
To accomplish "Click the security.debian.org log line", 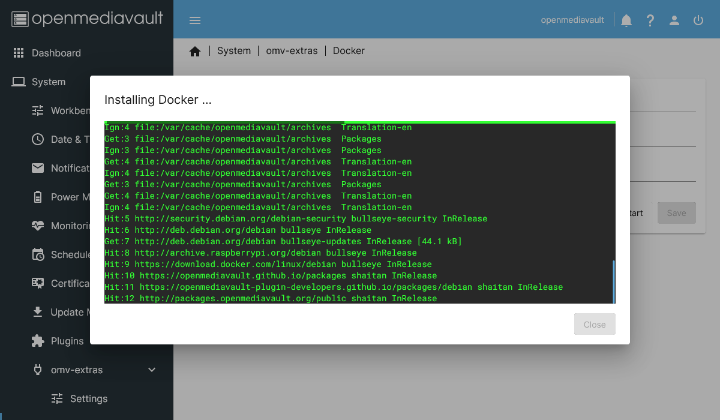I will coord(296,219).
